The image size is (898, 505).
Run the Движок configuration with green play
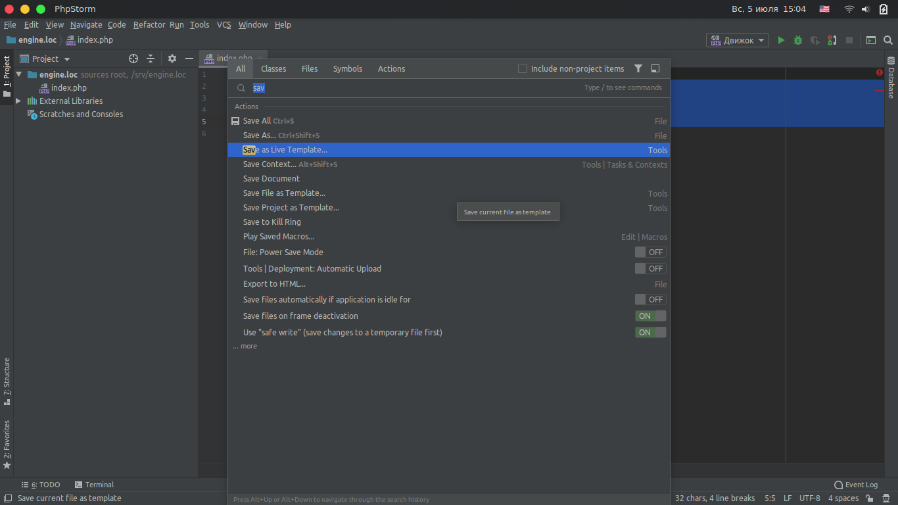point(781,40)
